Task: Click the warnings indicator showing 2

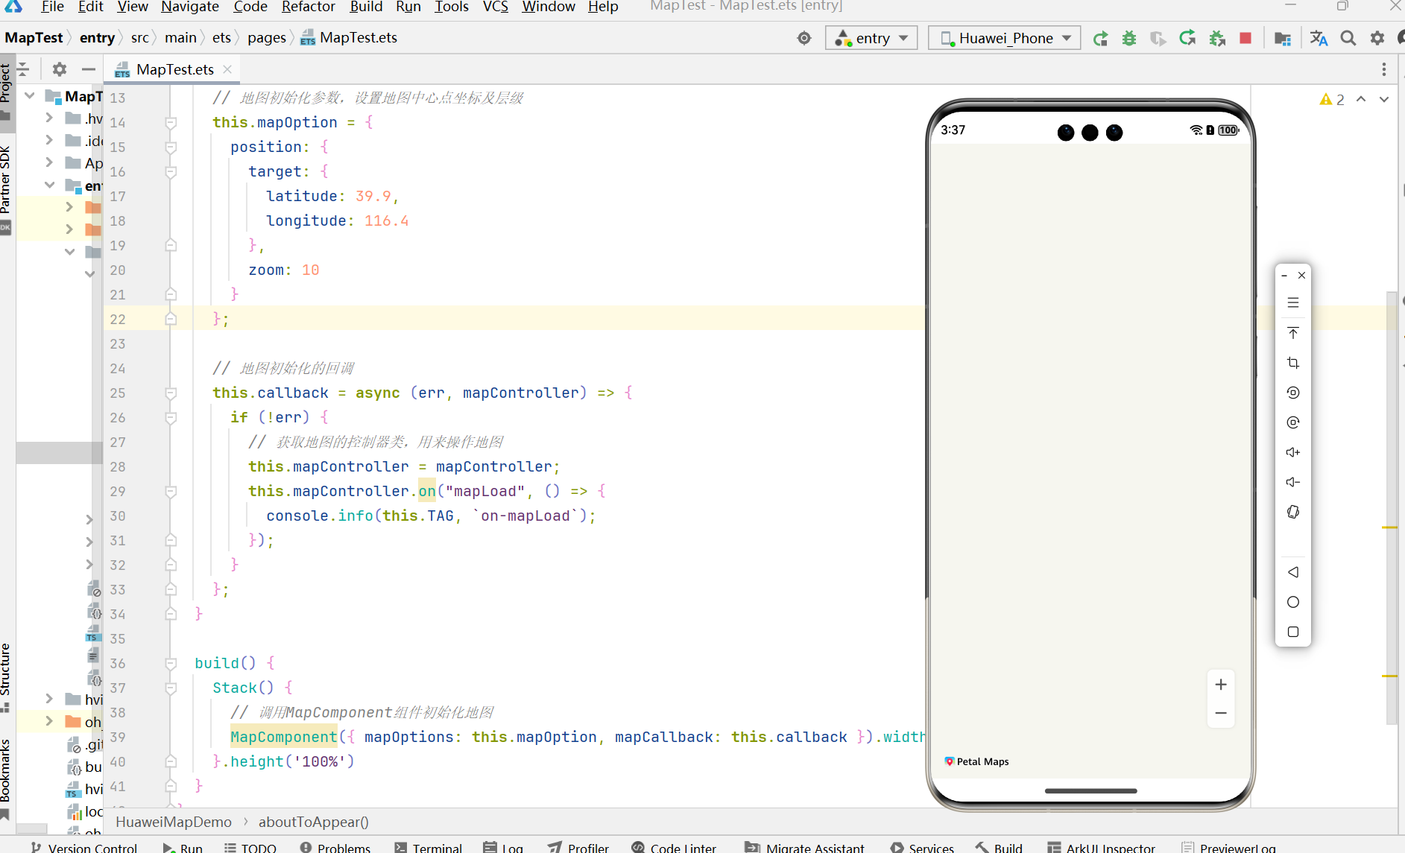Action: (1332, 100)
